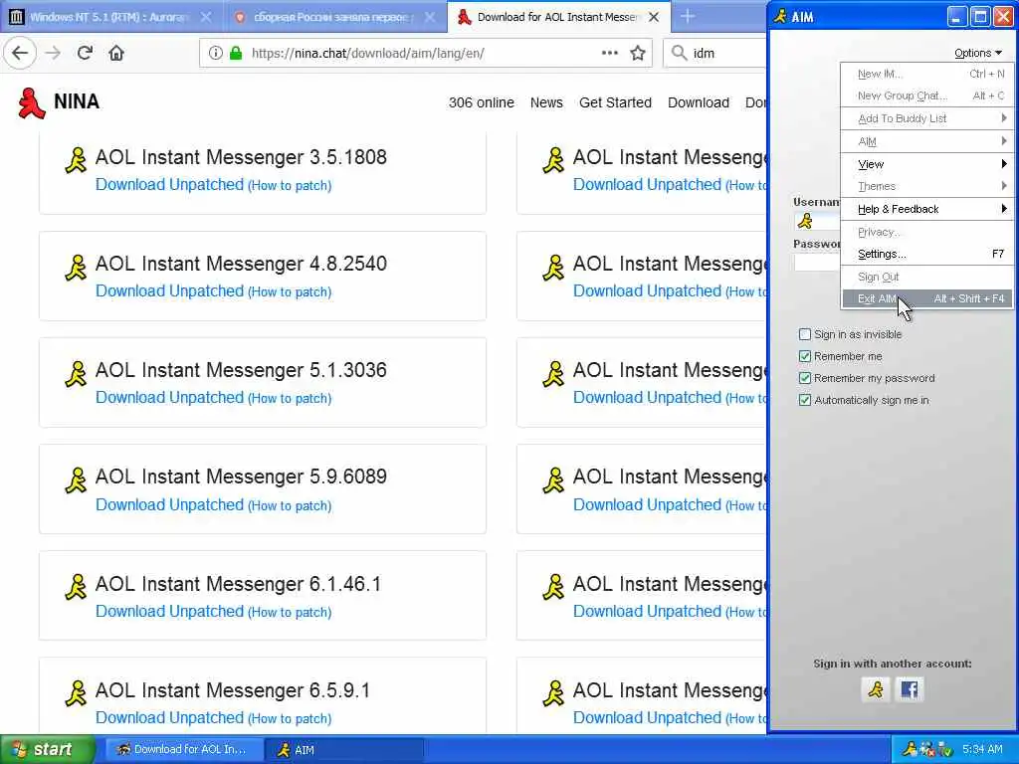Enable Sign in as invisible checkbox
This screenshot has height=764, width=1019.
[804, 334]
